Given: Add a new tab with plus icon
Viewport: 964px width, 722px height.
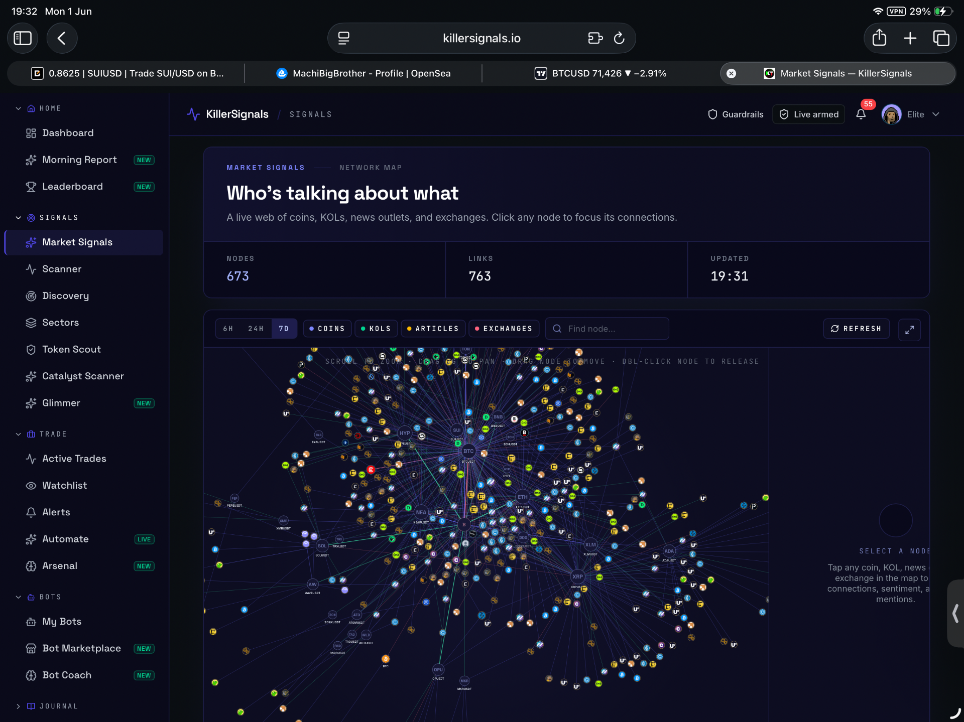Looking at the screenshot, I should tap(910, 38).
